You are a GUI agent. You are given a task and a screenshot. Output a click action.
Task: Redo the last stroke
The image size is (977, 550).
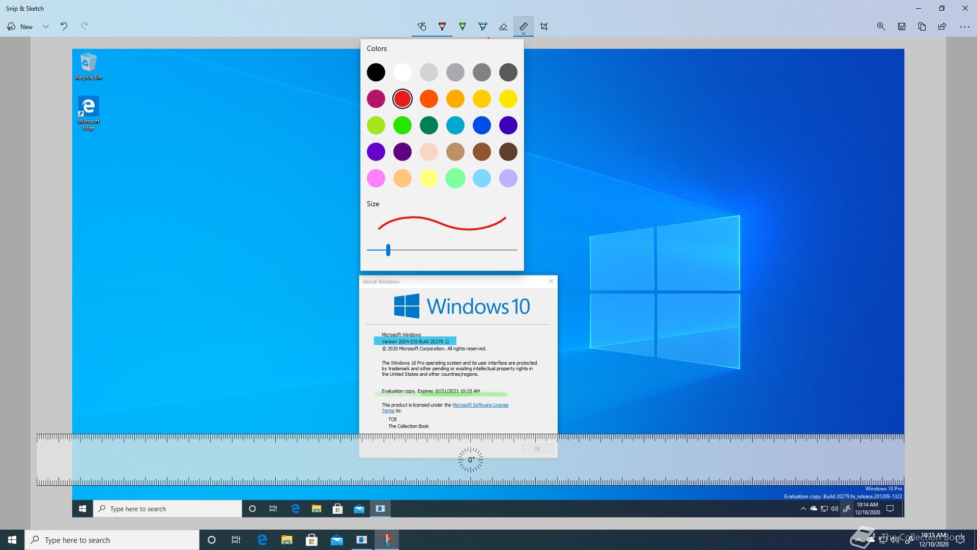(x=84, y=26)
